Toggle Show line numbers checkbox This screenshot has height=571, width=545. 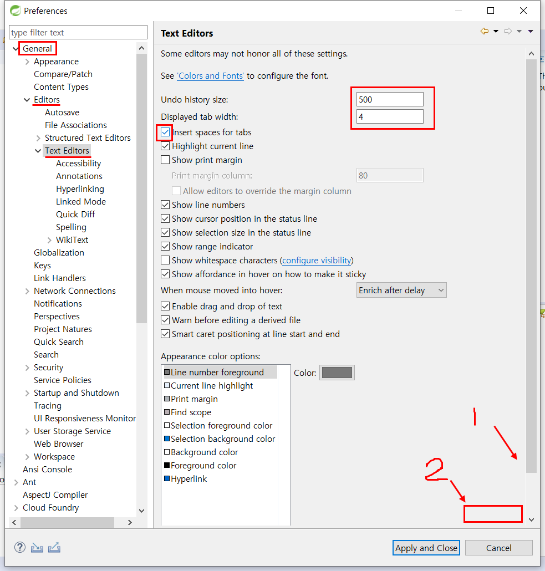click(x=165, y=205)
